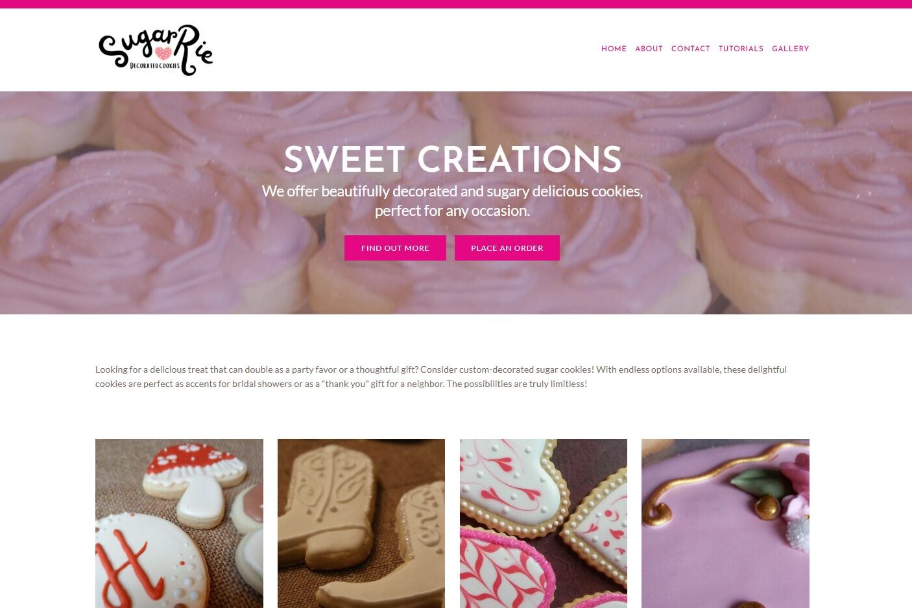Open the cowboy boot cookie photo
The height and width of the screenshot is (608, 912).
coord(361,523)
